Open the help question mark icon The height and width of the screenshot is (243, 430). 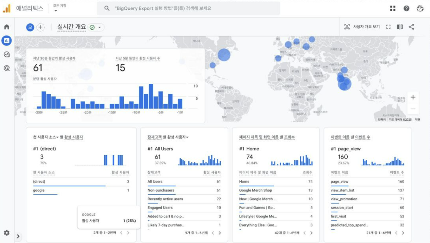point(407,8)
